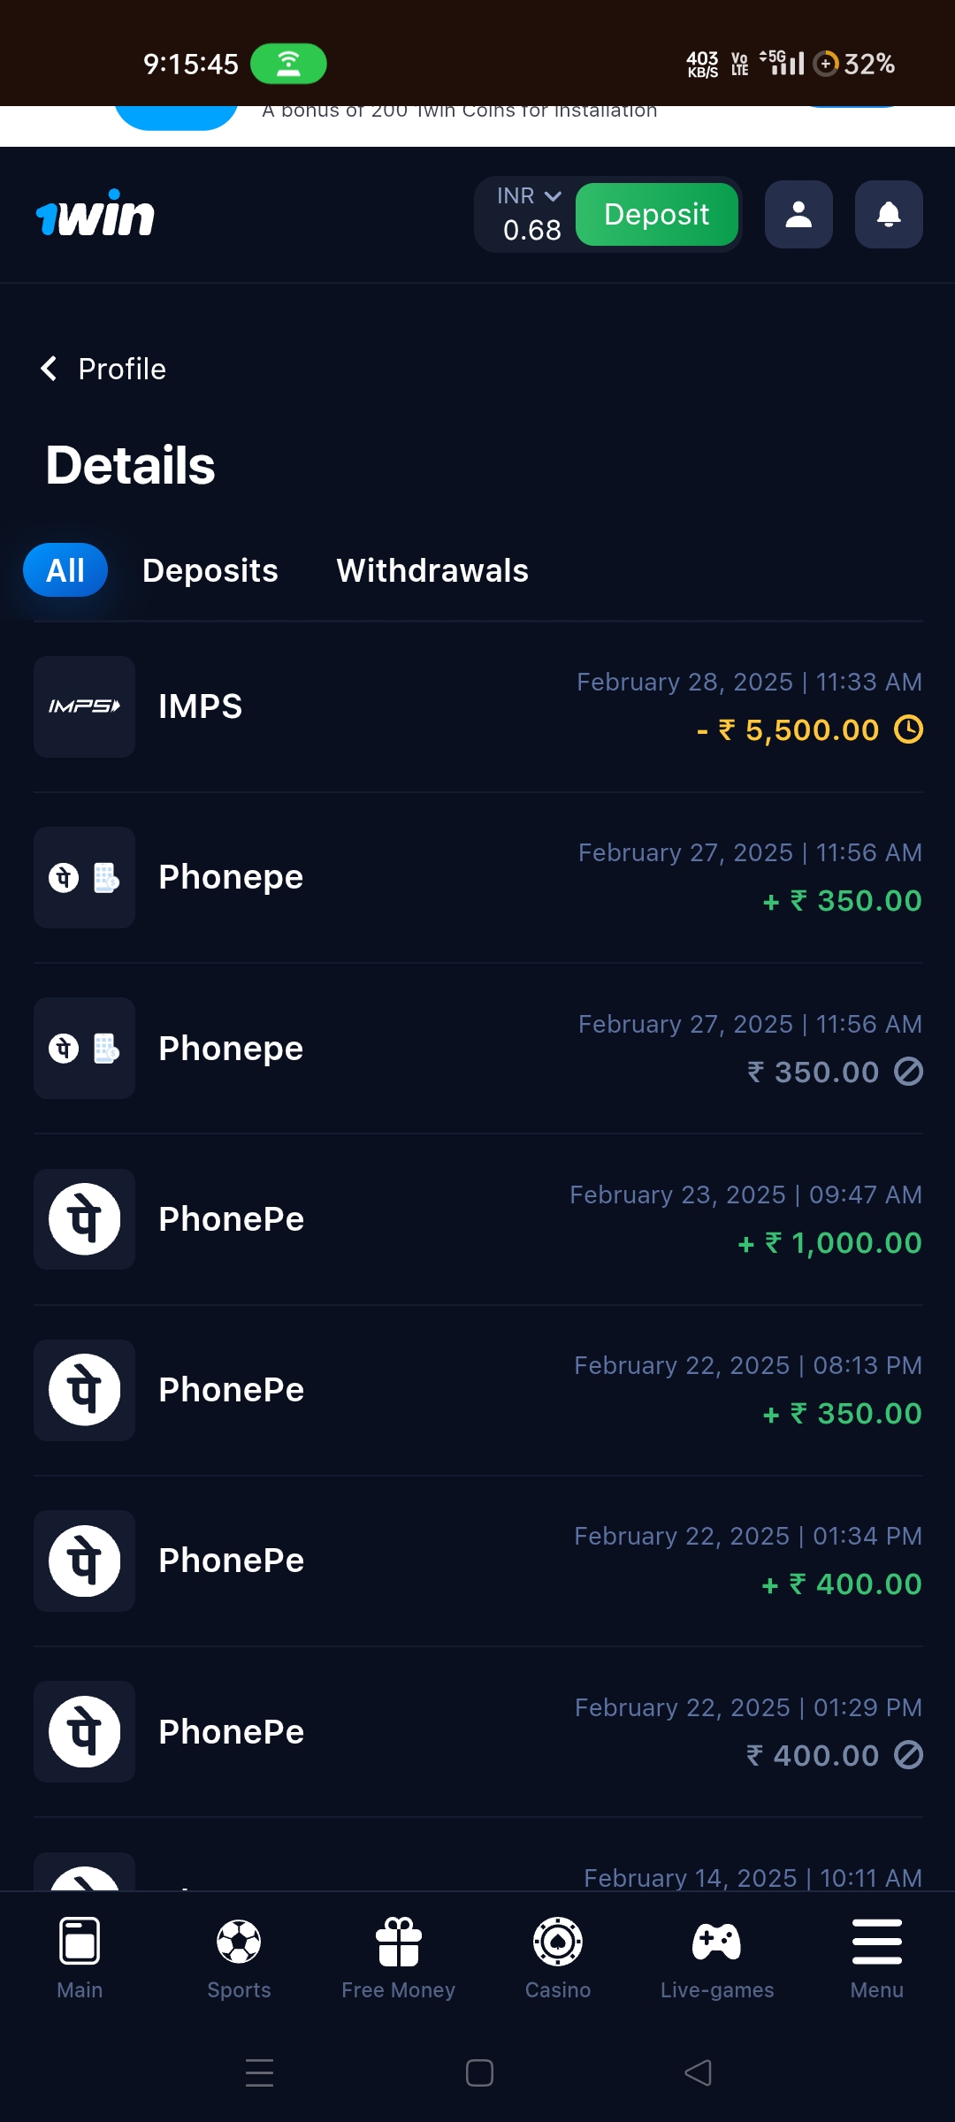Switch to the Deposits tab
This screenshot has height=2122, width=955.
[x=210, y=570]
